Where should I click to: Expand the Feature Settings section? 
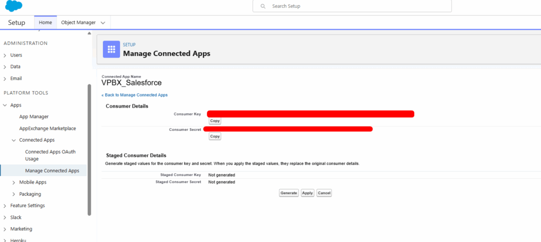[5, 206]
